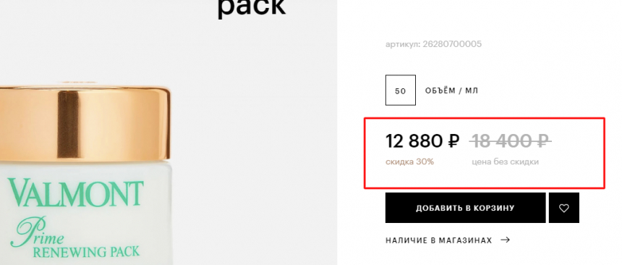622x265 pixels.
Task: Save product to favorites with heart icon
Action: (x=563, y=208)
